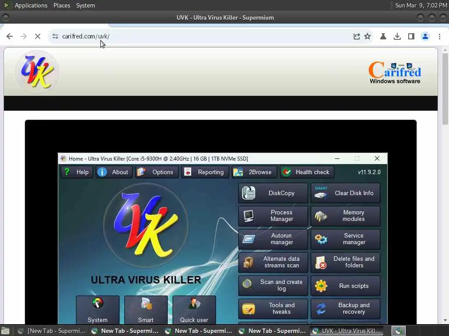Viewport: 449px width, 336px height.
Task: Open Memory modules
Action: point(346,216)
